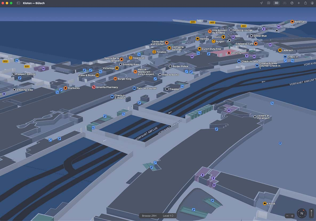Click the compass to reset north

302,213
